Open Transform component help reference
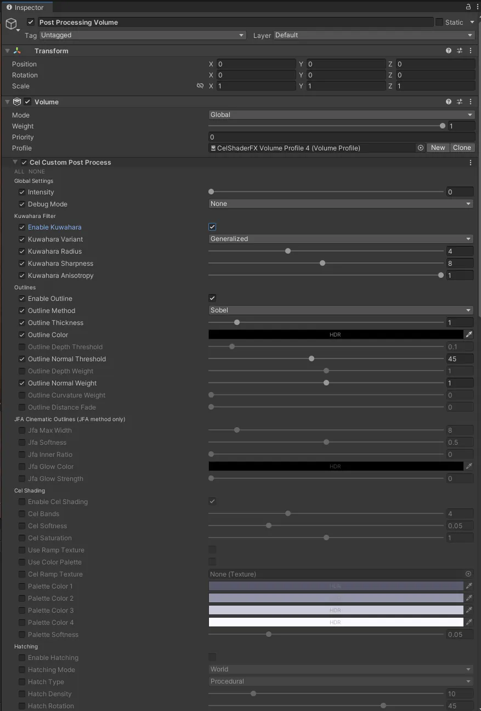The width and height of the screenshot is (481, 711). click(x=449, y=50)
